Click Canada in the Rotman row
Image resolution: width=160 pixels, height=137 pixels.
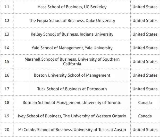[145, 103]
